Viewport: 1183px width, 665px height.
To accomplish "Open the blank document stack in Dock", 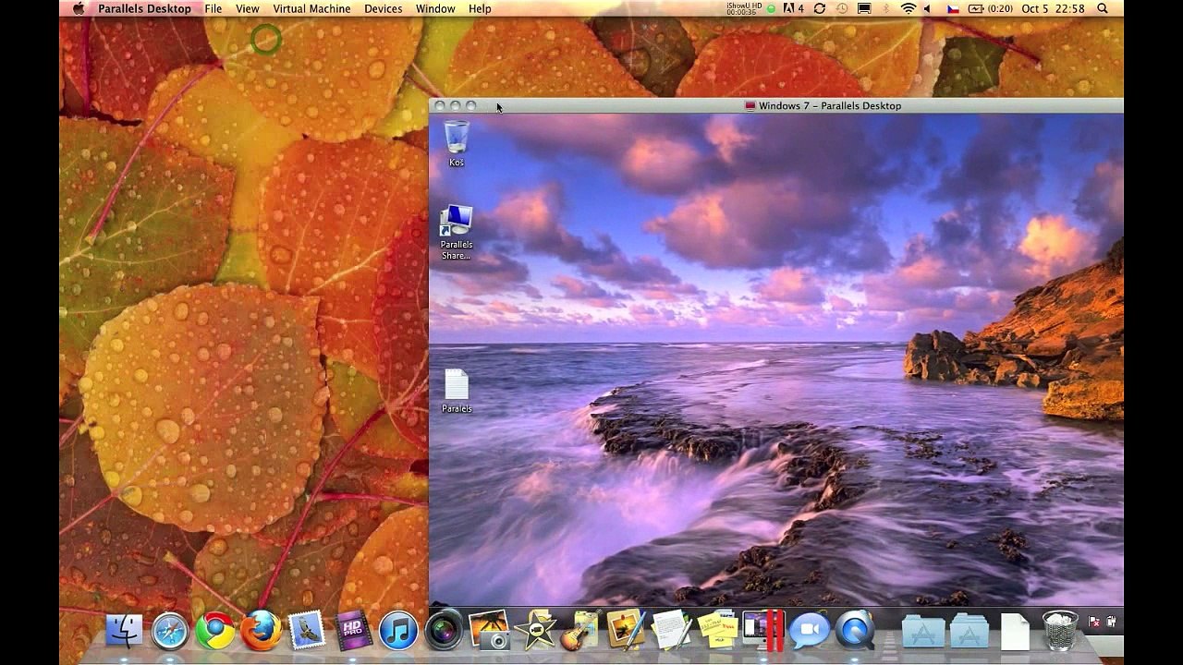I will [1014, 632].
